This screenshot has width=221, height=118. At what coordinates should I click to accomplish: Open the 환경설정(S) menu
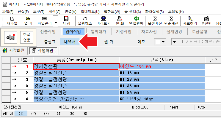coord(155,12)
